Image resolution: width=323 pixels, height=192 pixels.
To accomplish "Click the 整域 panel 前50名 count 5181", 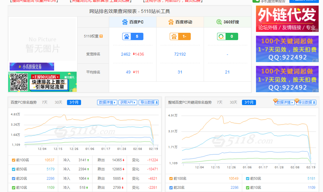I will click(311, 178).
